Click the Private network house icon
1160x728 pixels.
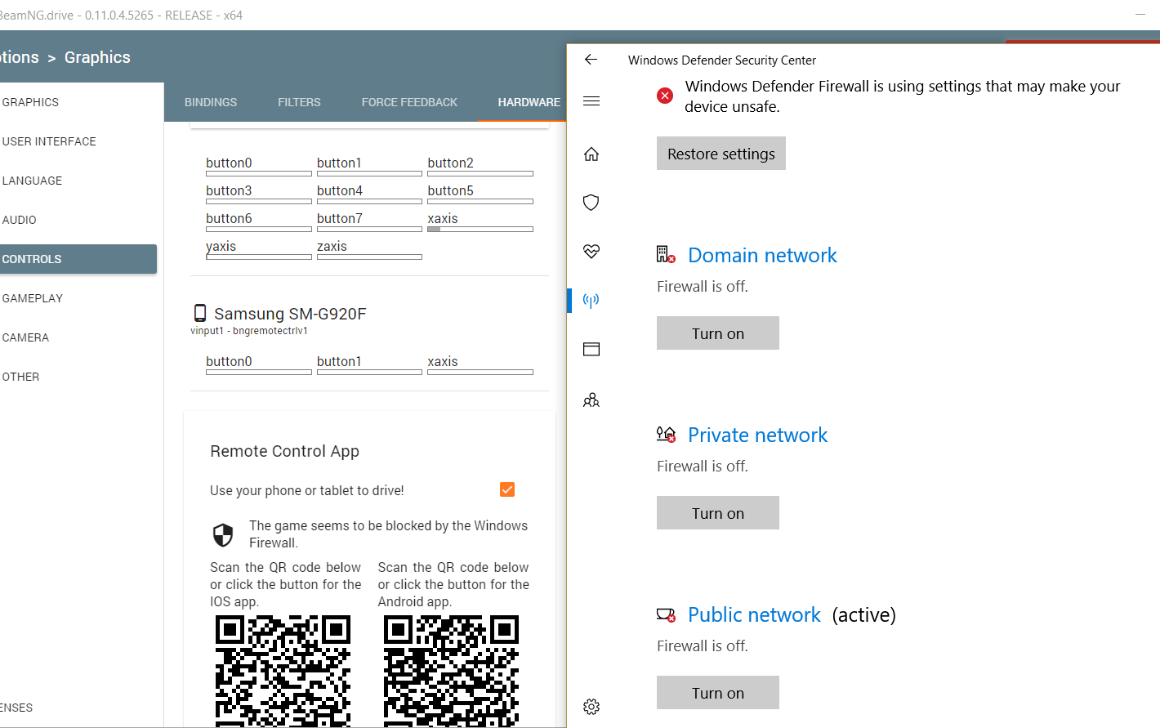(666, 435)
